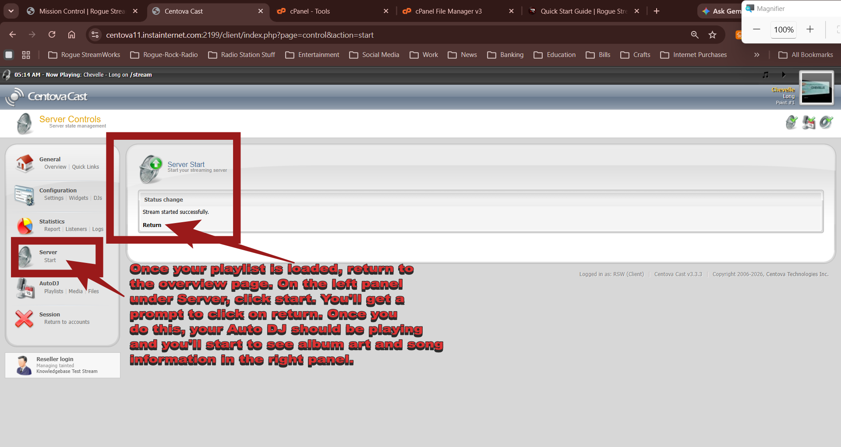Viewport: 841px width, 447px height.
Task: Bookmark this page with the star icon
Action: 713,35
